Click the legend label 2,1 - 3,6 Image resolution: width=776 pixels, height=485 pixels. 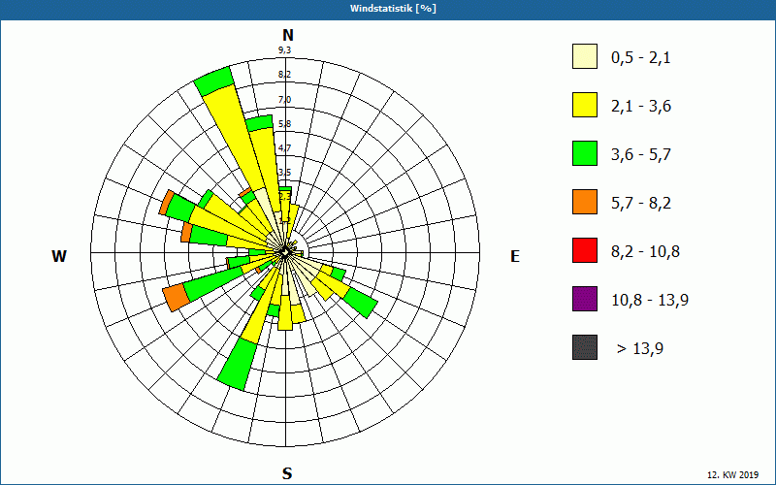[641, 107]
